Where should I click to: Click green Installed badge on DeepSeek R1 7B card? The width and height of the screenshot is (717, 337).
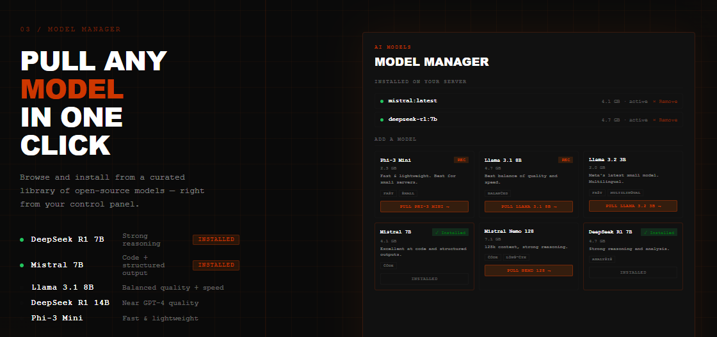[659, 232]
